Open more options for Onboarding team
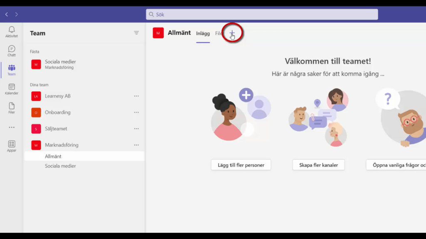The image size is (426, 239). (136, 112)
